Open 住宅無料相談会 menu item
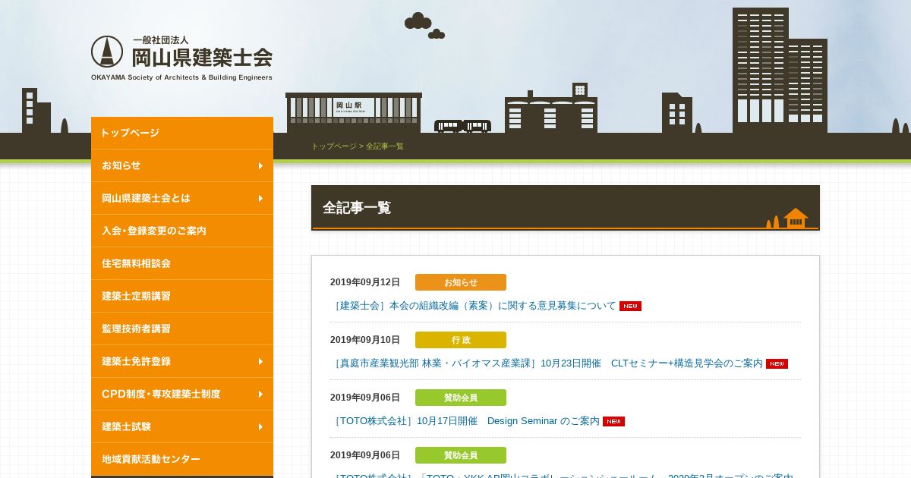 [x=182, y=263]
